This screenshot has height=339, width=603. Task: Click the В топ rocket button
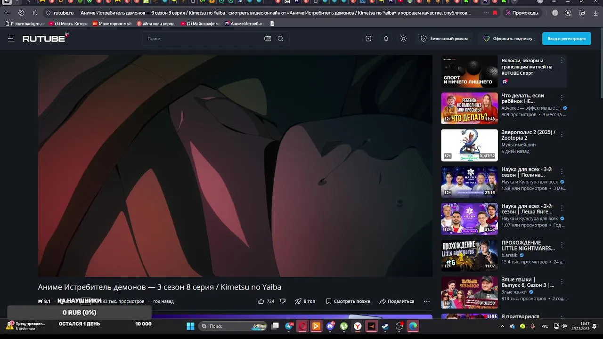pos(305,301)
